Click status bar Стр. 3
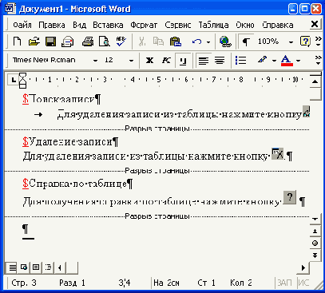The width and height of the screenshot is (325, 293). 24,283
